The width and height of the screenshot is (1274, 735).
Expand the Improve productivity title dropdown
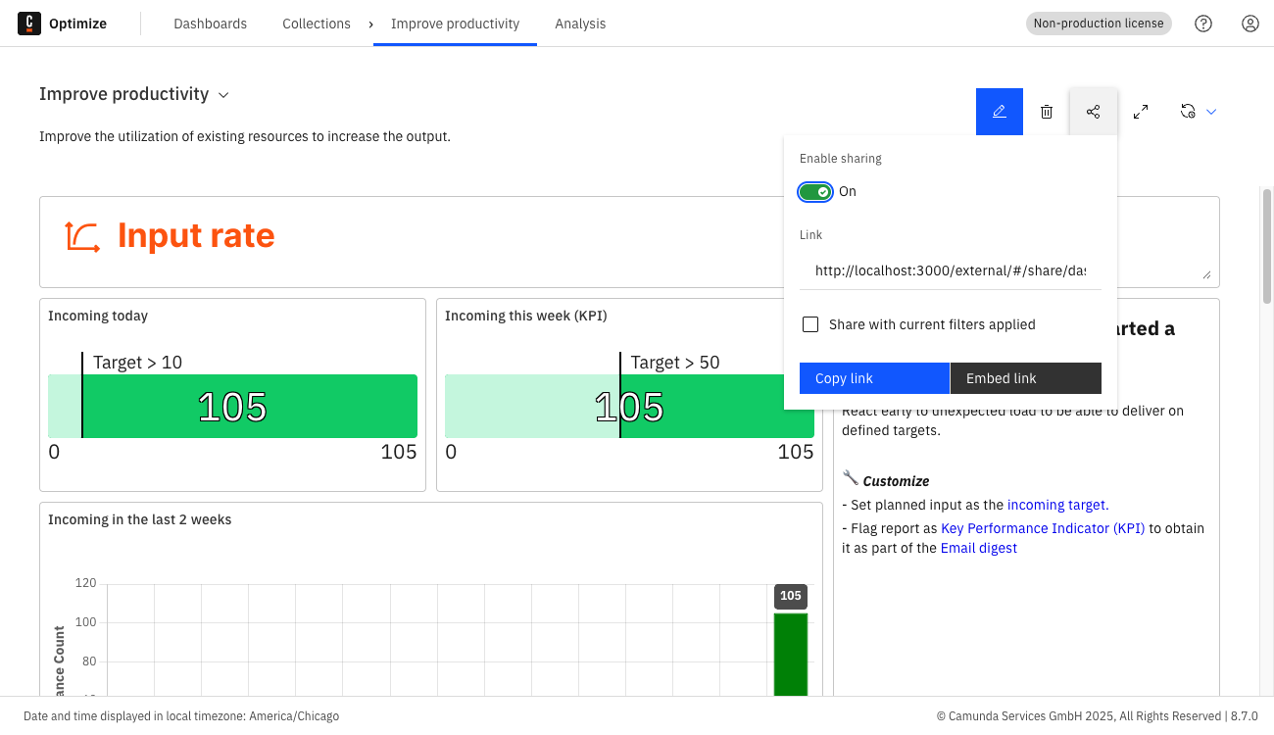(223, 95)
